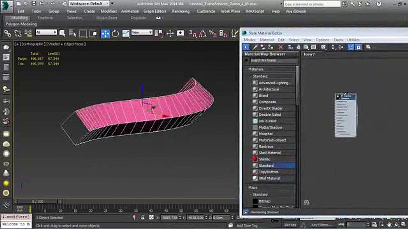The width and height of the screenshot is (408, 229).
Task: Click the Polygon Modeling panel label
Action: click(x=21, y=24)
